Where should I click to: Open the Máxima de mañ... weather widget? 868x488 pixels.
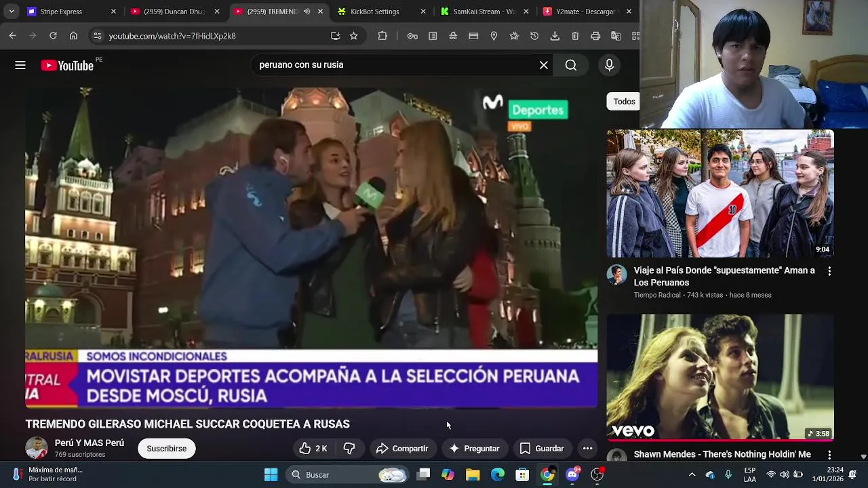tap(47, 474)
